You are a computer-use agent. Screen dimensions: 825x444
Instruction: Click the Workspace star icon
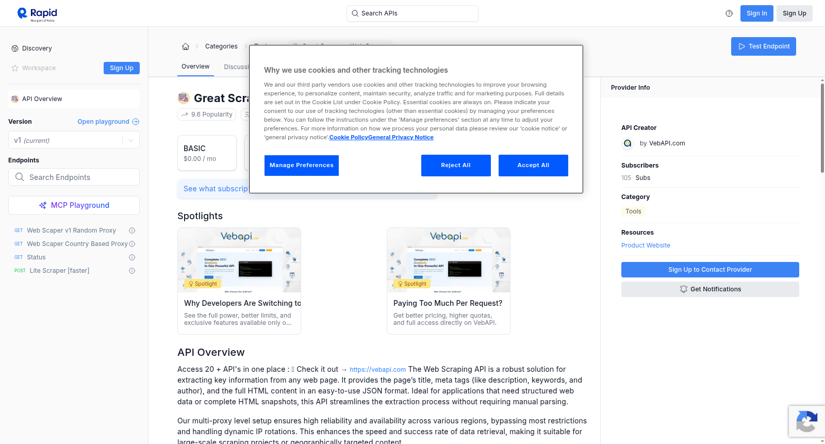click(x=15, y=68)
